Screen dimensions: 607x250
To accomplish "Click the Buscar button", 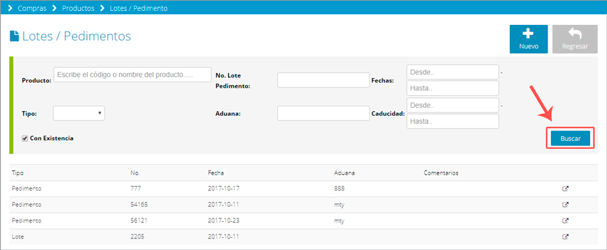I will [x=571, y=139].
